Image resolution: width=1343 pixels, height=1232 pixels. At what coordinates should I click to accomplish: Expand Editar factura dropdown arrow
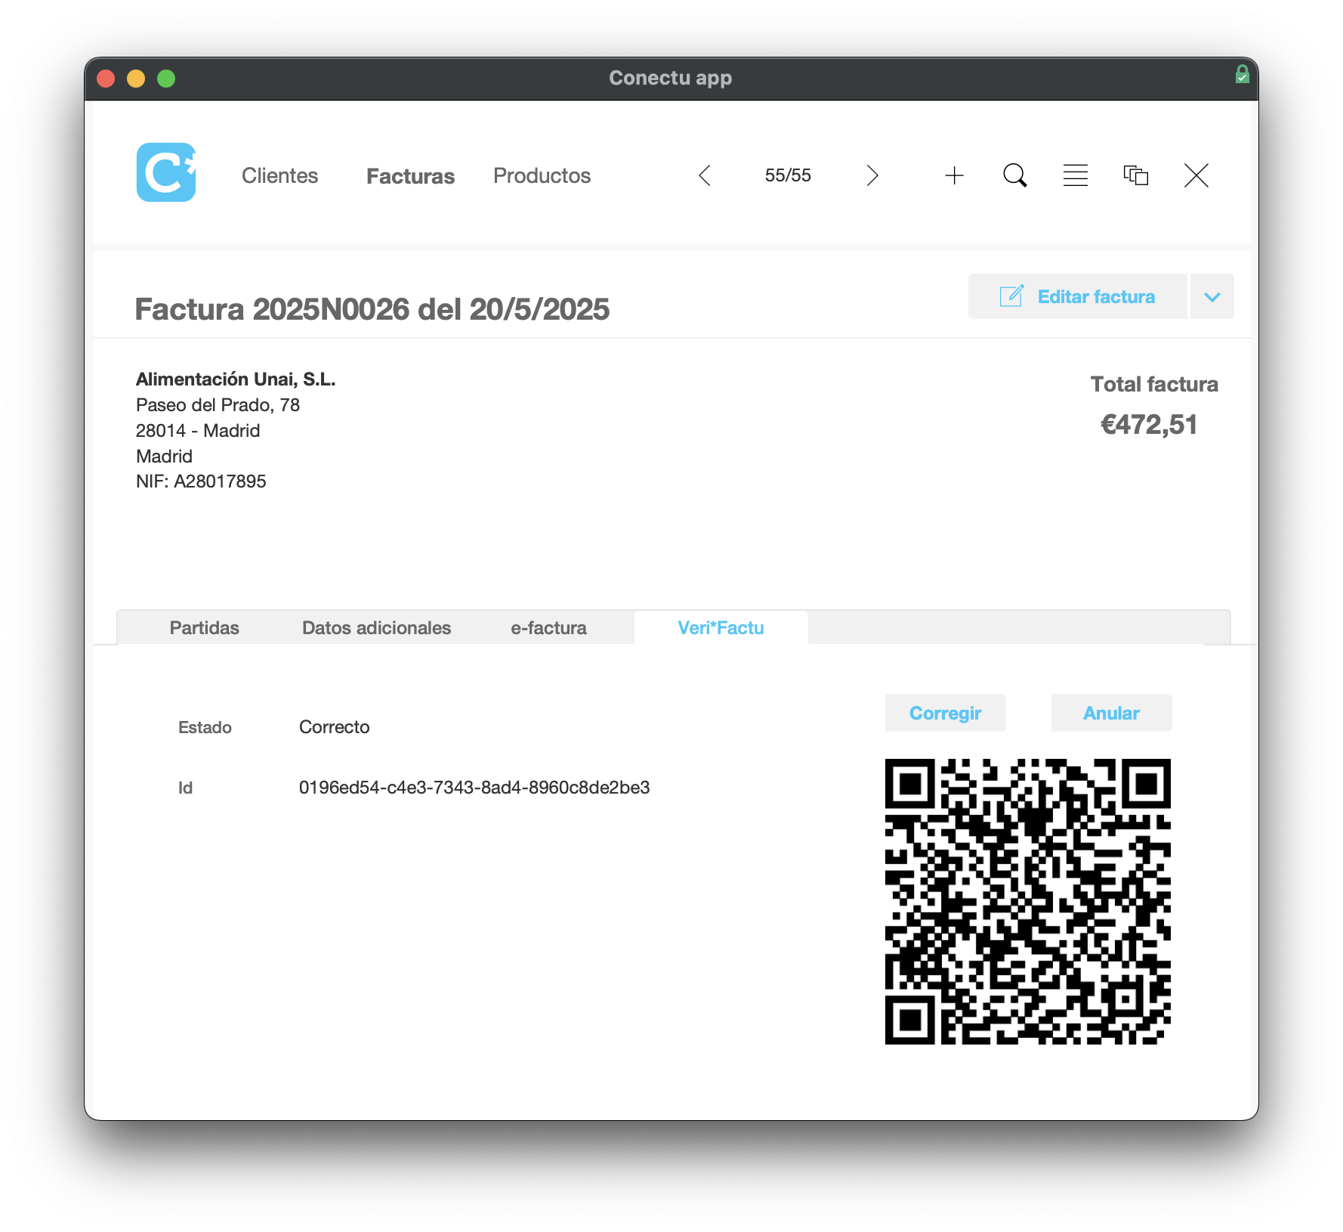[x=1212, y=296]
